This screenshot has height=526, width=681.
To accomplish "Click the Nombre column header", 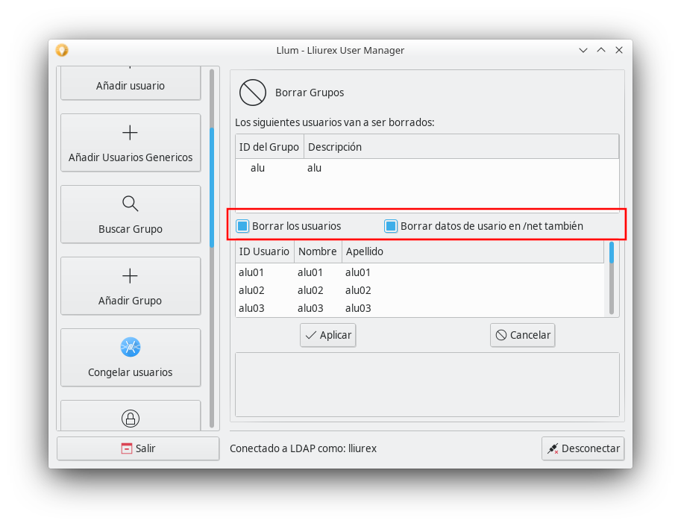I will tap(317, 251).
